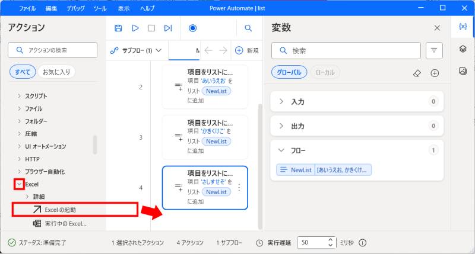The height and width of the screenshot is (254, 475).
Task: Add a new variable with plus icon
Action: click(x=435, y=73)
